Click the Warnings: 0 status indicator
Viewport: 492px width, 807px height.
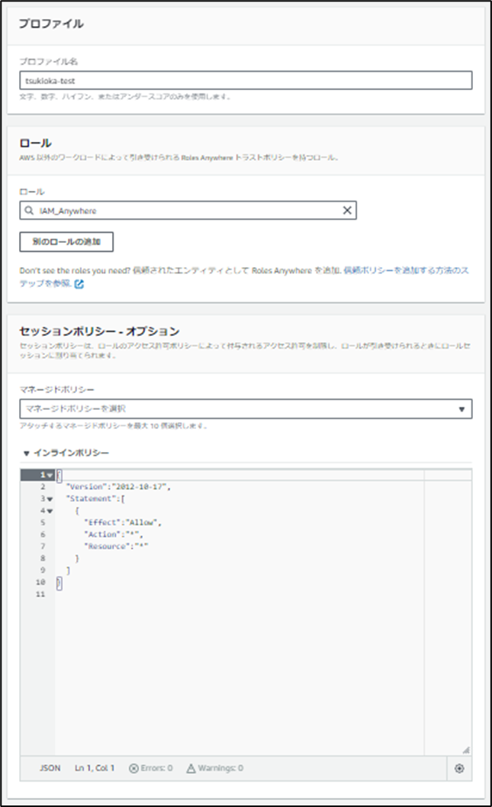[x=215, y=768]
